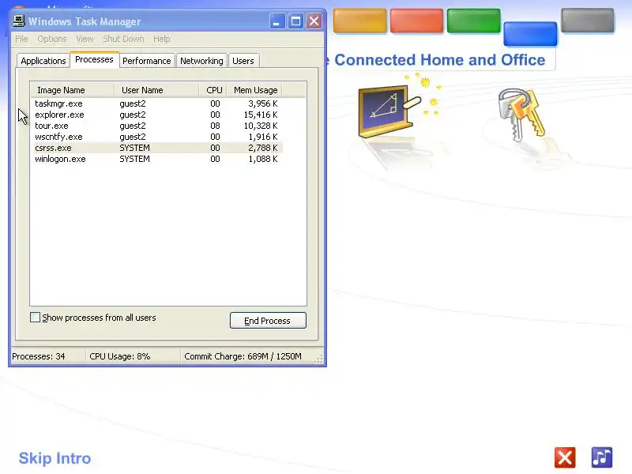Click the chalkboard monitor icon in the tour
This screenshot has width=632, height=474.
coord(389,111)
